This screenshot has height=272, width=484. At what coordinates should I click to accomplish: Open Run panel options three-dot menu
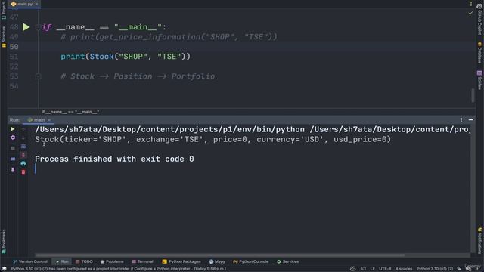(x=461, y=119)
